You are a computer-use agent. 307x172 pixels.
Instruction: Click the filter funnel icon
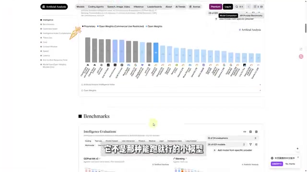click(x=250, y=144)
